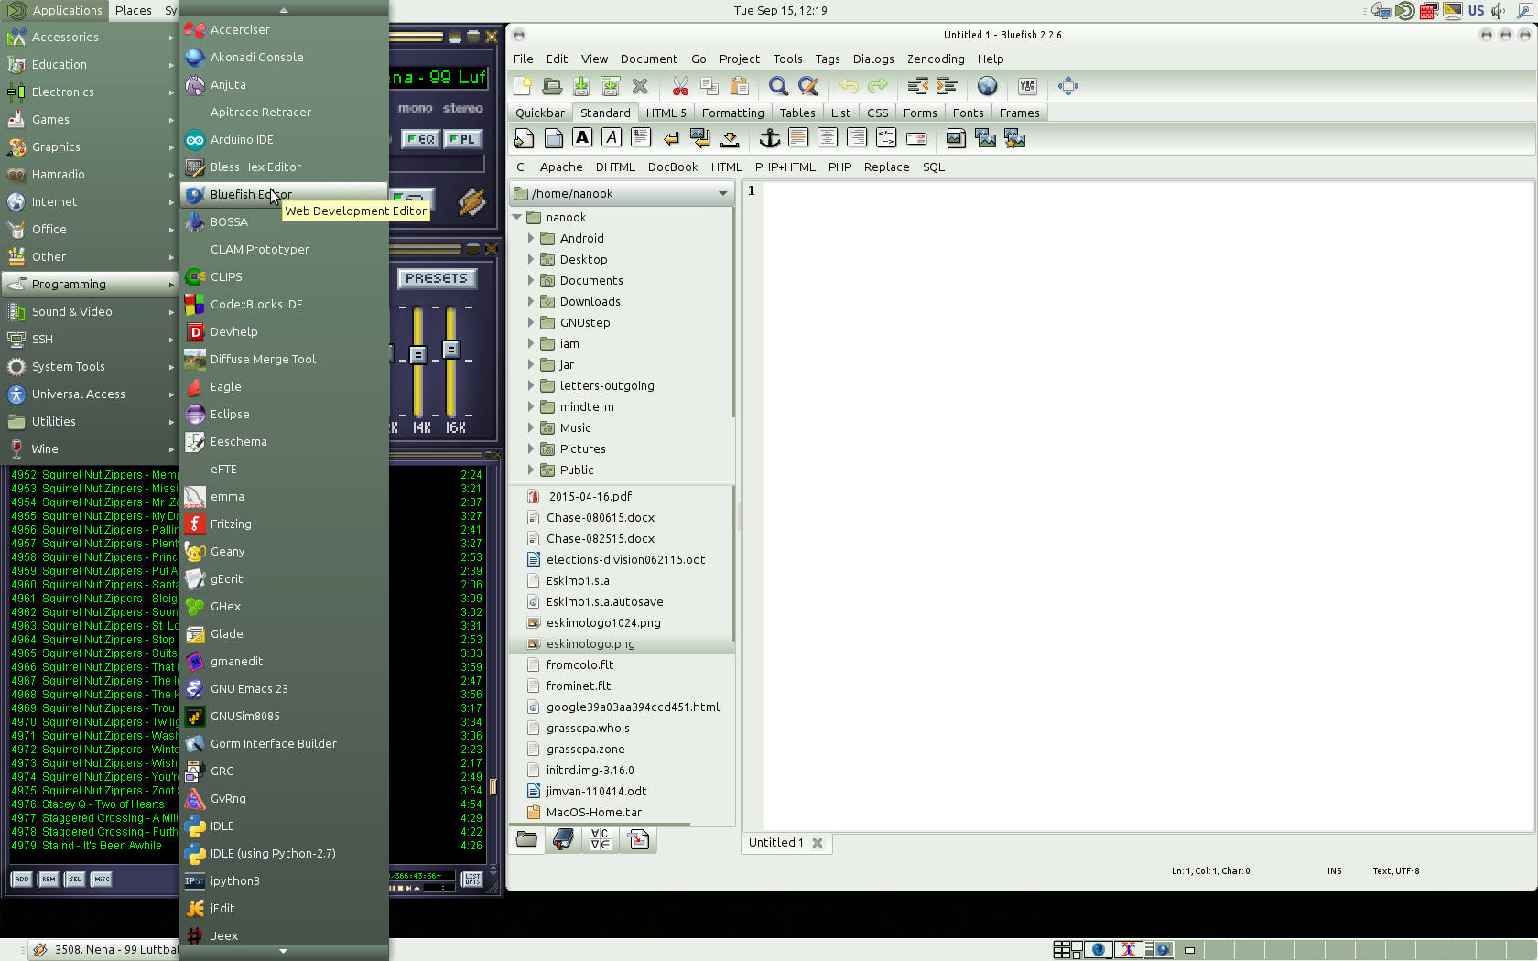The image size is (1538, 961).
Task: Preview in browser with globe icon
Action: tap(987, 86)
